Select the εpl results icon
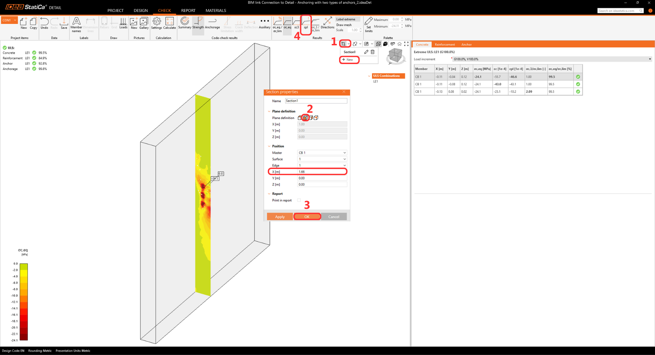 306,23
